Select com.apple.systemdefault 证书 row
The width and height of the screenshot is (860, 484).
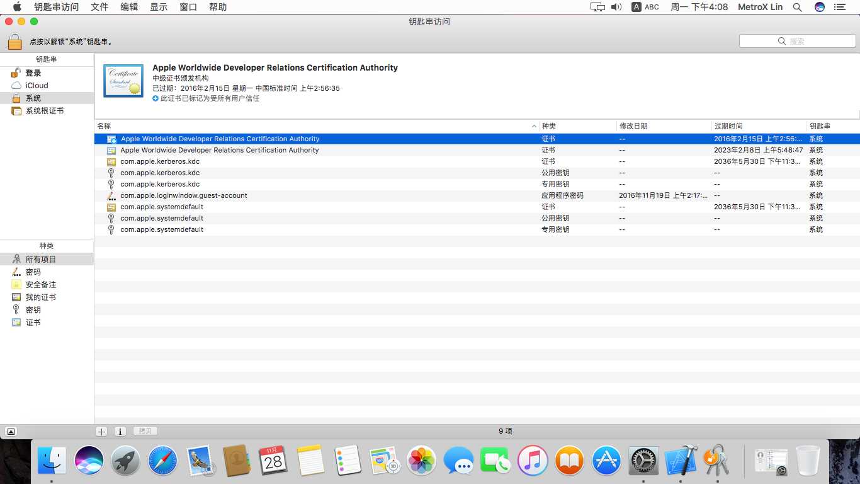click(x=477, y=207)
